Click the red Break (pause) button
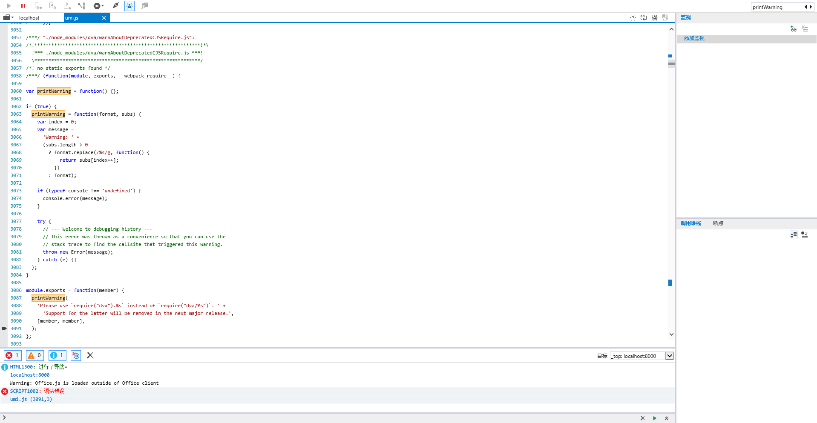Screen dimensions: 817x423 (23, 6)
